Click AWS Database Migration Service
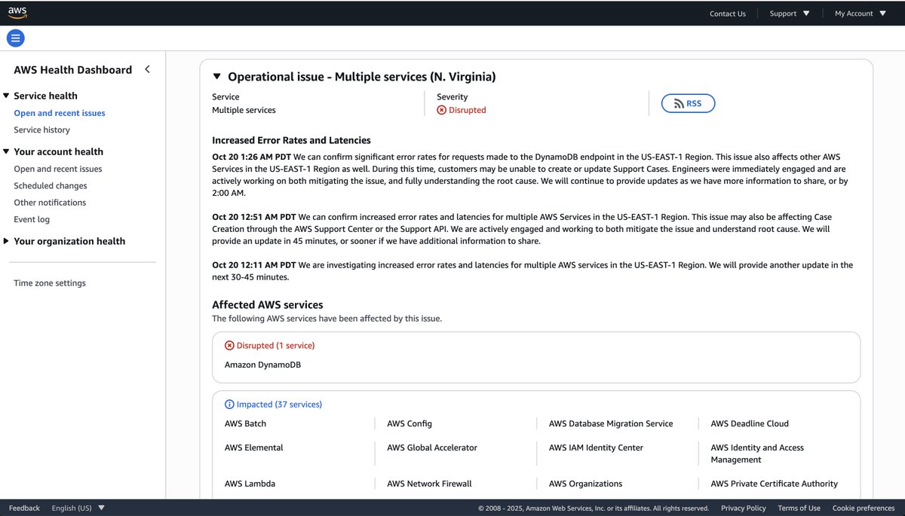 point(611,423)
